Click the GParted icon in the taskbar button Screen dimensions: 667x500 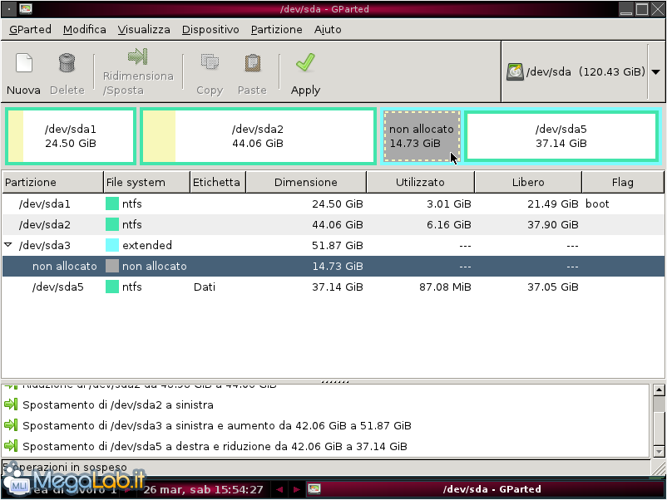(314, 489)
